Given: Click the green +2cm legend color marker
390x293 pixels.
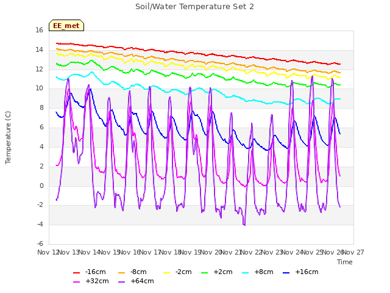Looking at the screenshot, I should tap(204, 273).
